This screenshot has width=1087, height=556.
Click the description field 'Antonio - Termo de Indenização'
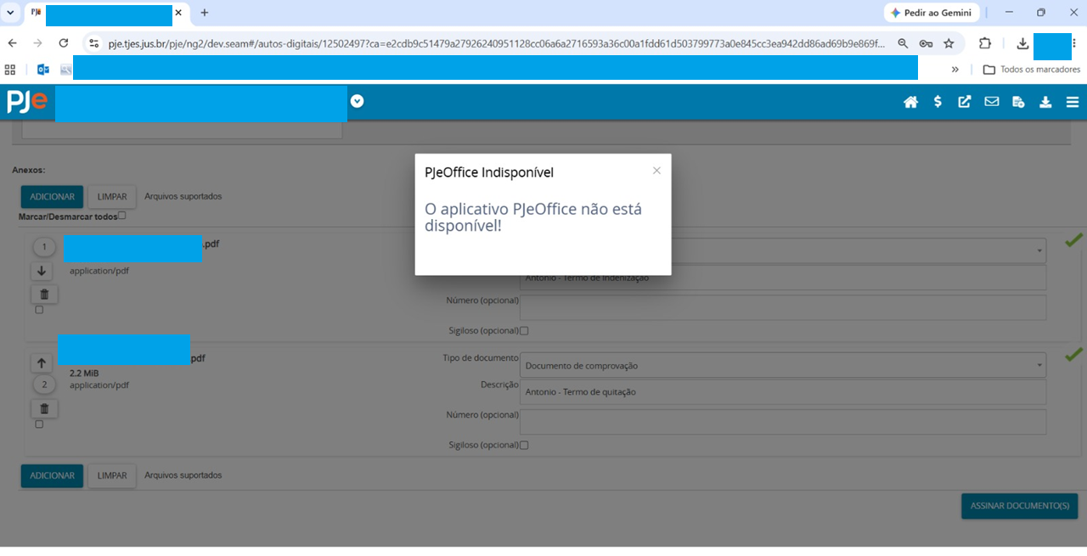click(783, 278)
